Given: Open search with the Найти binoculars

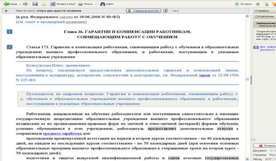Looking at the screenshot, I should coord(107,4).
